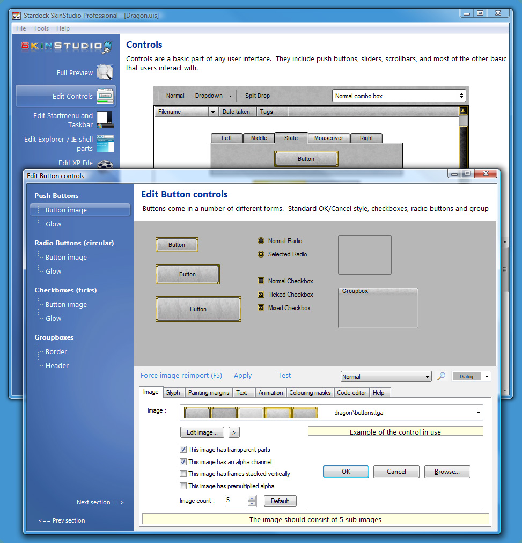This screenshot has height=543, width=522.
Task: Click the Dropdown toolbar arrow in Controls preview
Action: pos(230,96)
